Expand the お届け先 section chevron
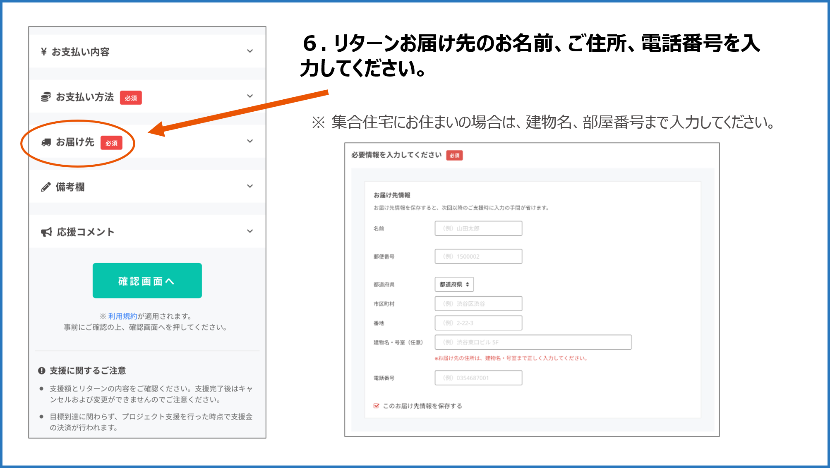The height and width of the screenshot is (468, 830). coord(250,141)
